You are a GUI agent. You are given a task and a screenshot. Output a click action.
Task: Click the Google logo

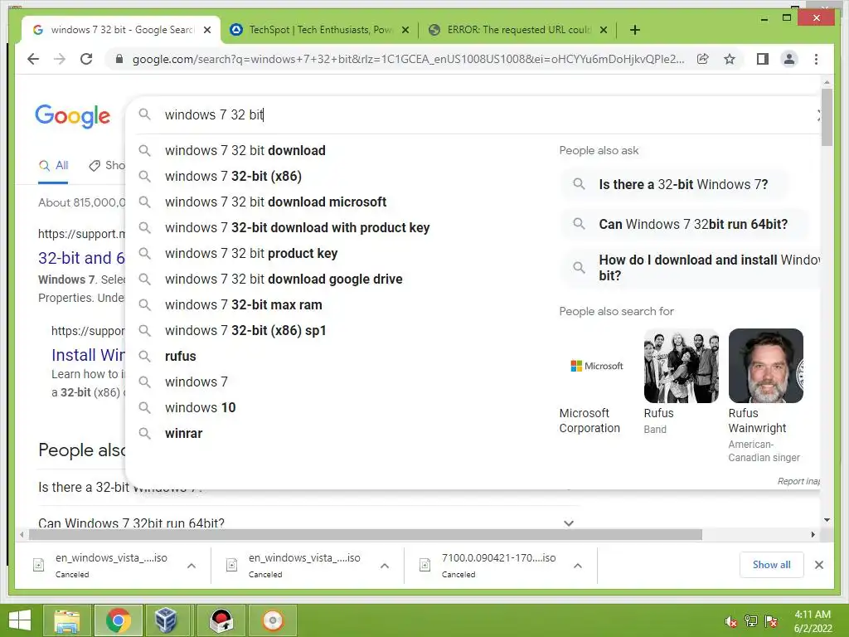click(73, 116)
